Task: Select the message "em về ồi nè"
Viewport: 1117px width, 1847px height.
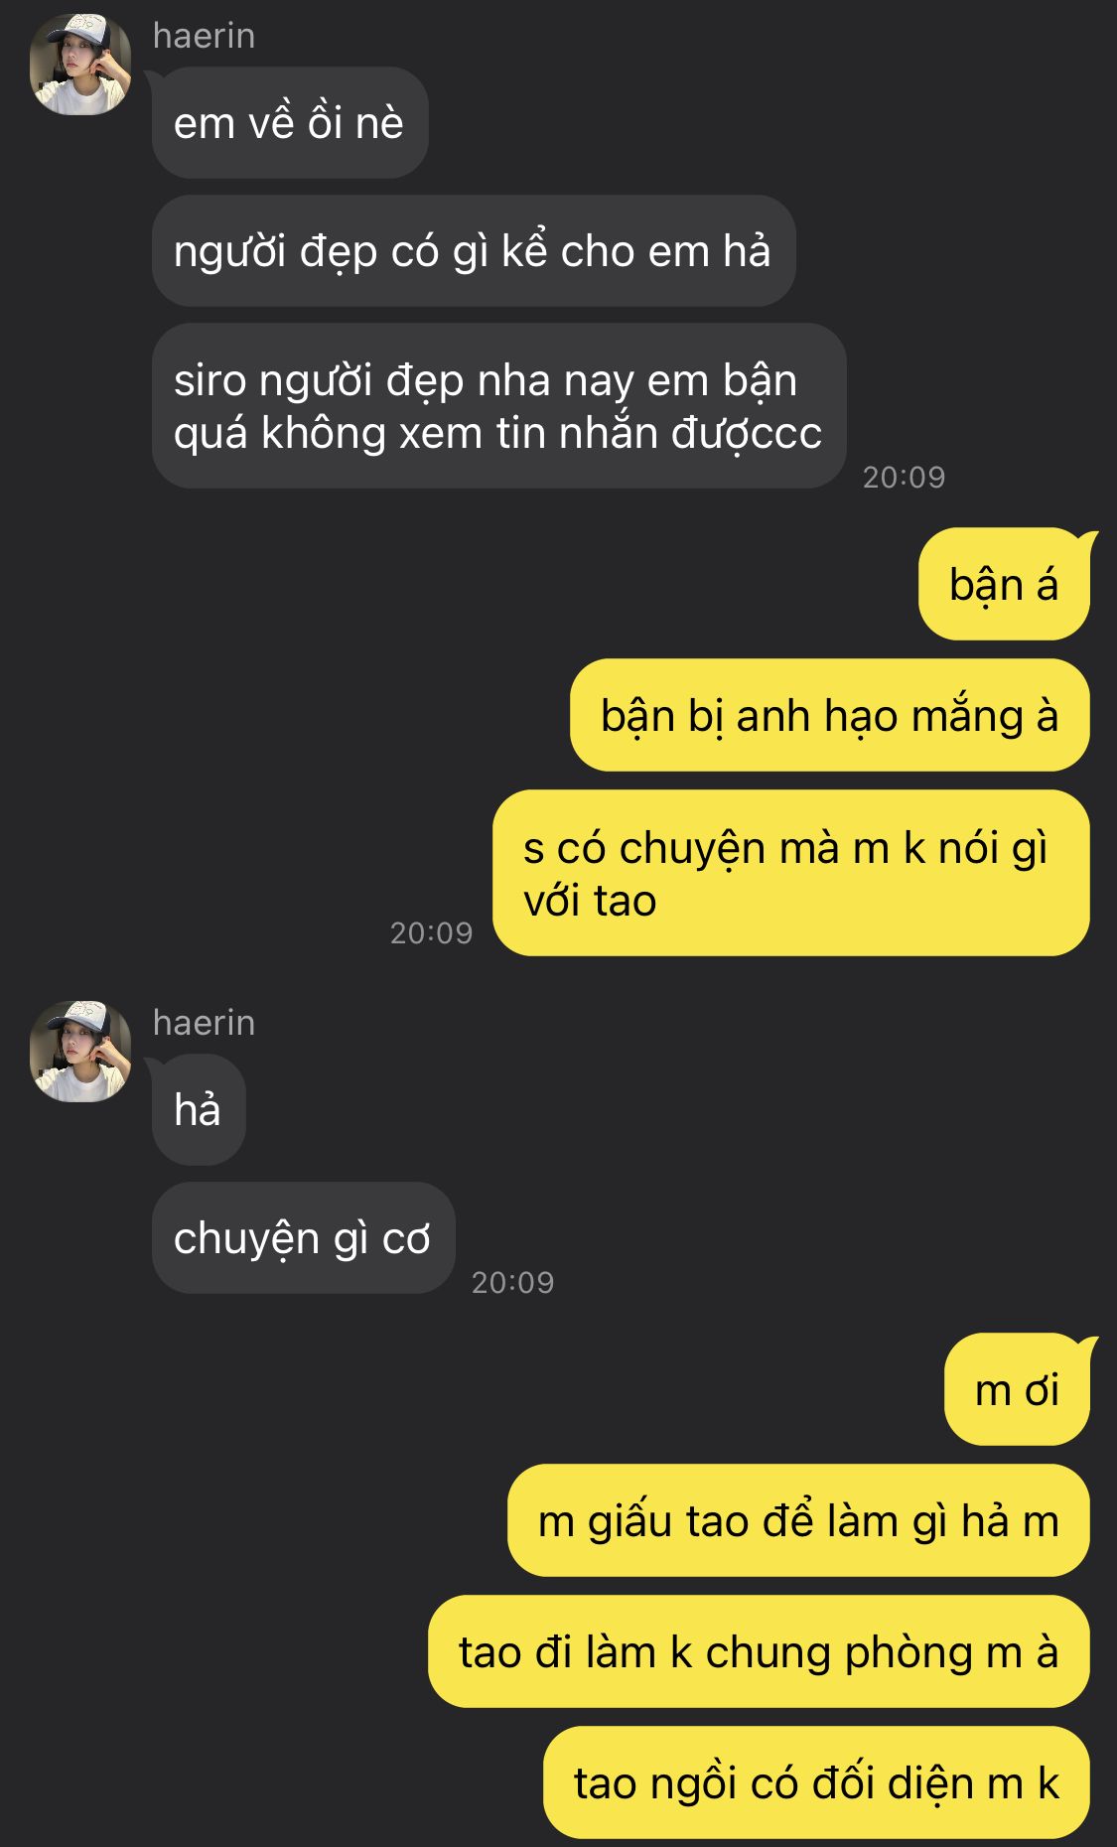Action: click(290, 123)
